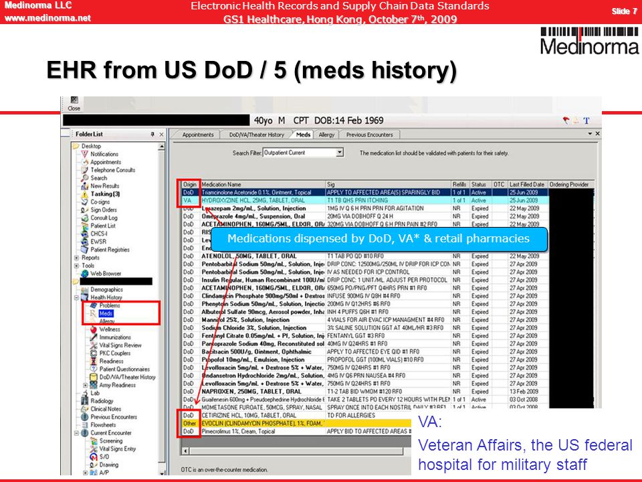
Task: Click the Immunizations syringe icon
Action: click(x=94, y=337)
